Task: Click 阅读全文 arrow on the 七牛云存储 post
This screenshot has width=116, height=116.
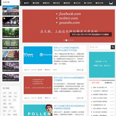Action: click(x=80, y=70)
